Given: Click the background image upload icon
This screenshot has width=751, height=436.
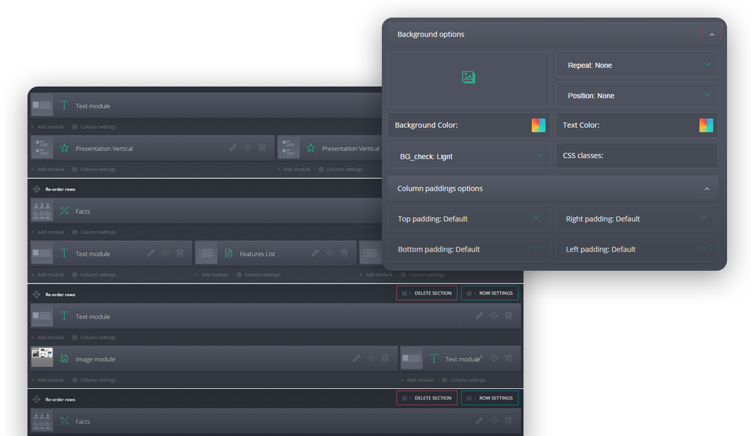Looking at the screenshot, I should pyautogui.click(x=468, y=77).
